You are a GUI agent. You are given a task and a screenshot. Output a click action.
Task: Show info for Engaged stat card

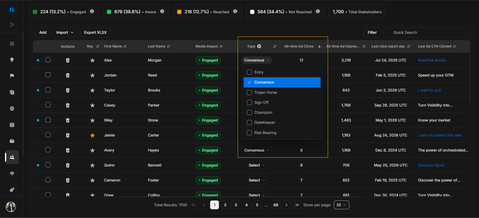(x=92, y=11)
